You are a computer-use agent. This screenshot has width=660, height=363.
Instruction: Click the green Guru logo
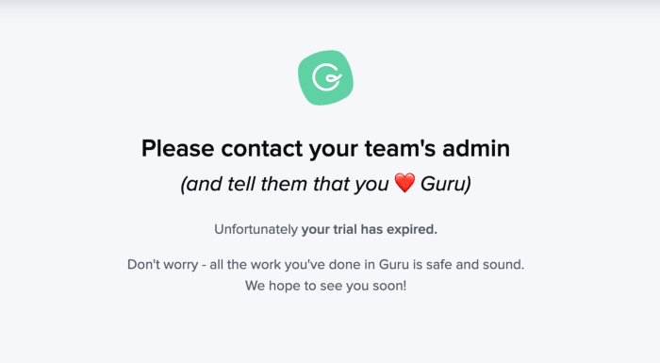click(x=326, y=77)
